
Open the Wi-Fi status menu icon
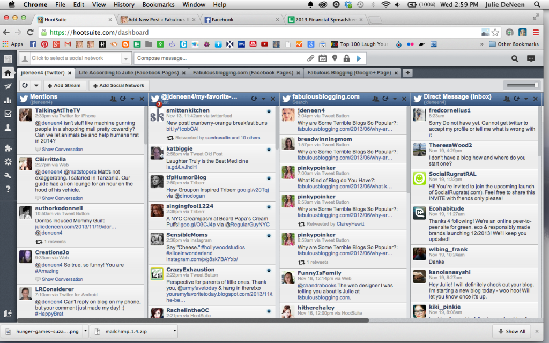[x=386, y=4]
